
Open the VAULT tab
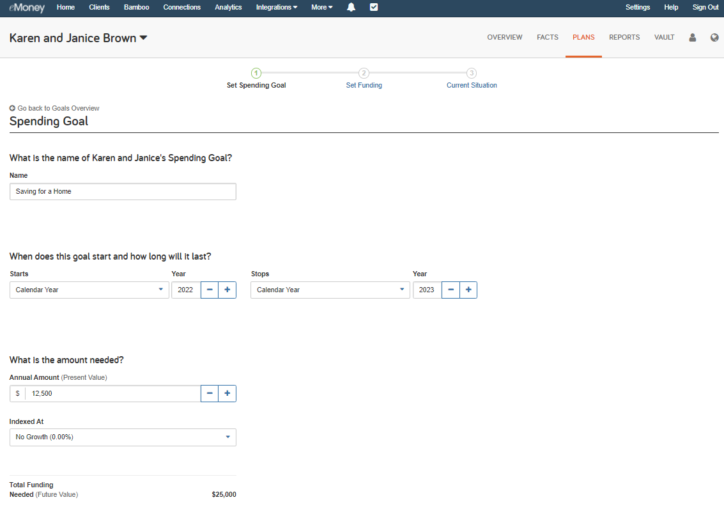click(x=665, y=38)
